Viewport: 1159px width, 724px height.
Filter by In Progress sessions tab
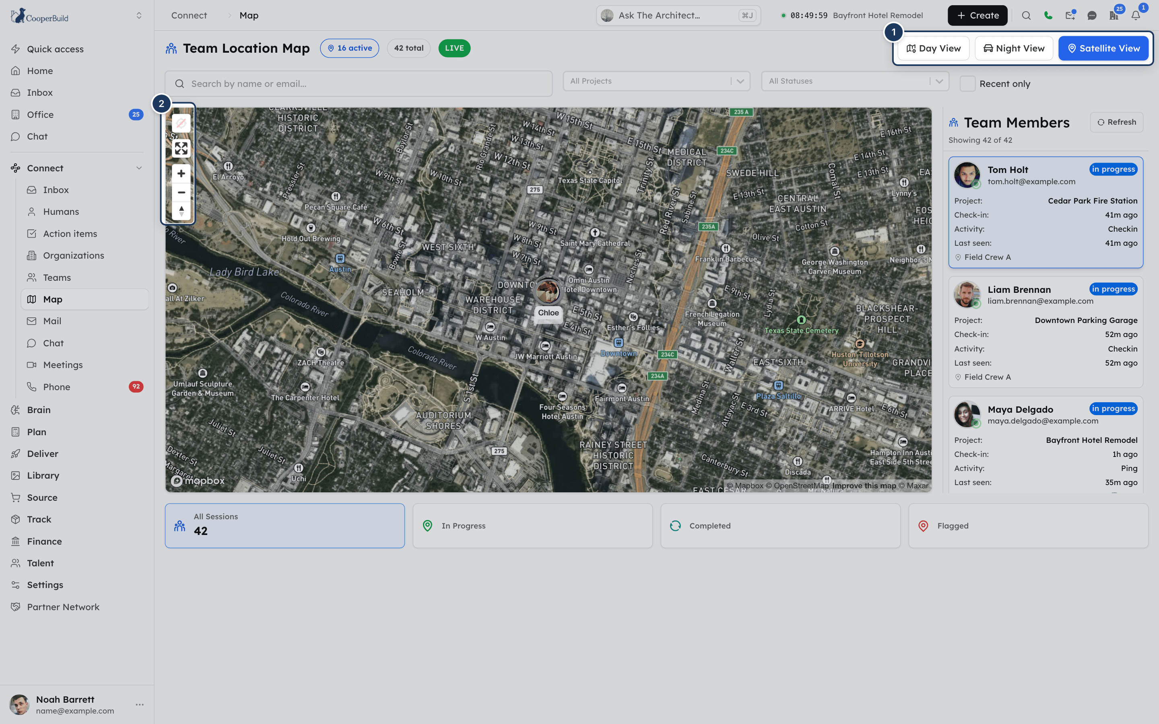pos(532,525)
